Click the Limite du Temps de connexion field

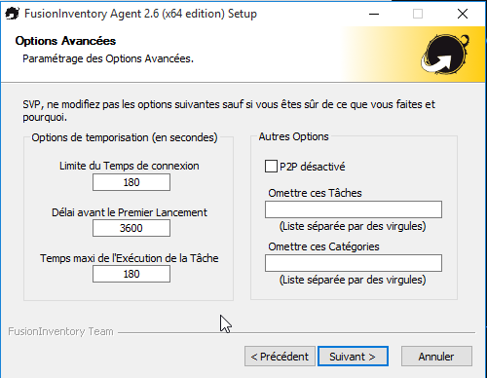pyautogui.click(x=131, y=182)
